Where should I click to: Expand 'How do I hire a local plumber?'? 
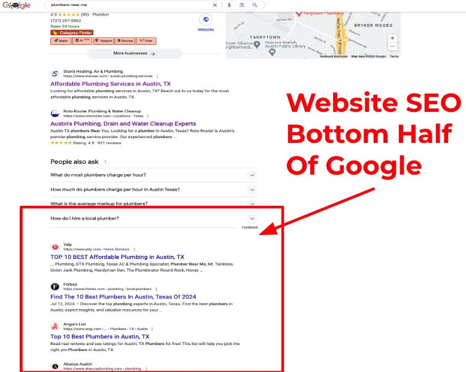[154, 219]
